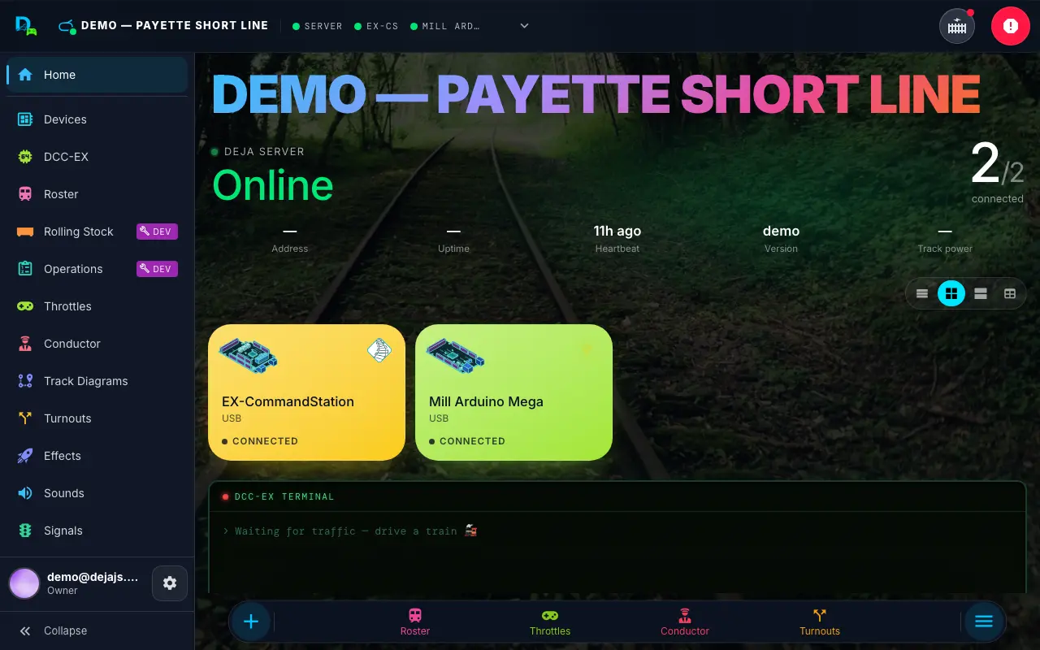Collapse the sidebar navigation
This screenshot has width=1040, height=650.
[x=97, y=630]
